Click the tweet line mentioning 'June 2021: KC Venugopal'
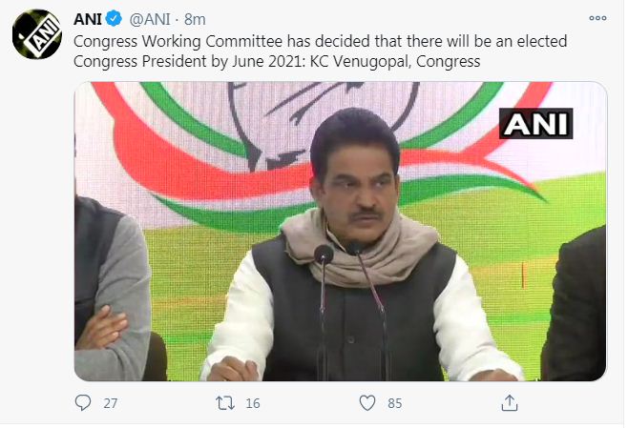The image size is (628, 428). (277, 61)
